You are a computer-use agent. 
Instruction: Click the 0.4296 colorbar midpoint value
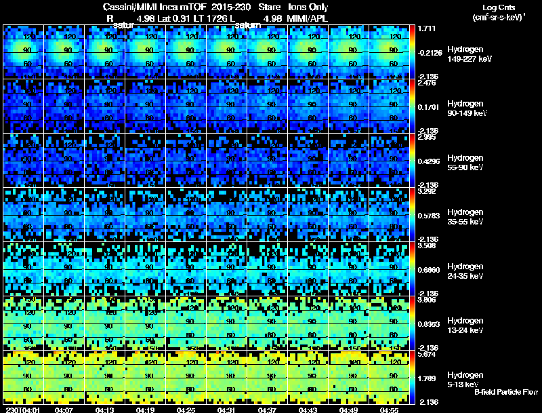(429, 161)
